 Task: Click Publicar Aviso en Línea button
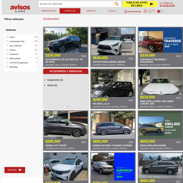click(x=140, y=4)
